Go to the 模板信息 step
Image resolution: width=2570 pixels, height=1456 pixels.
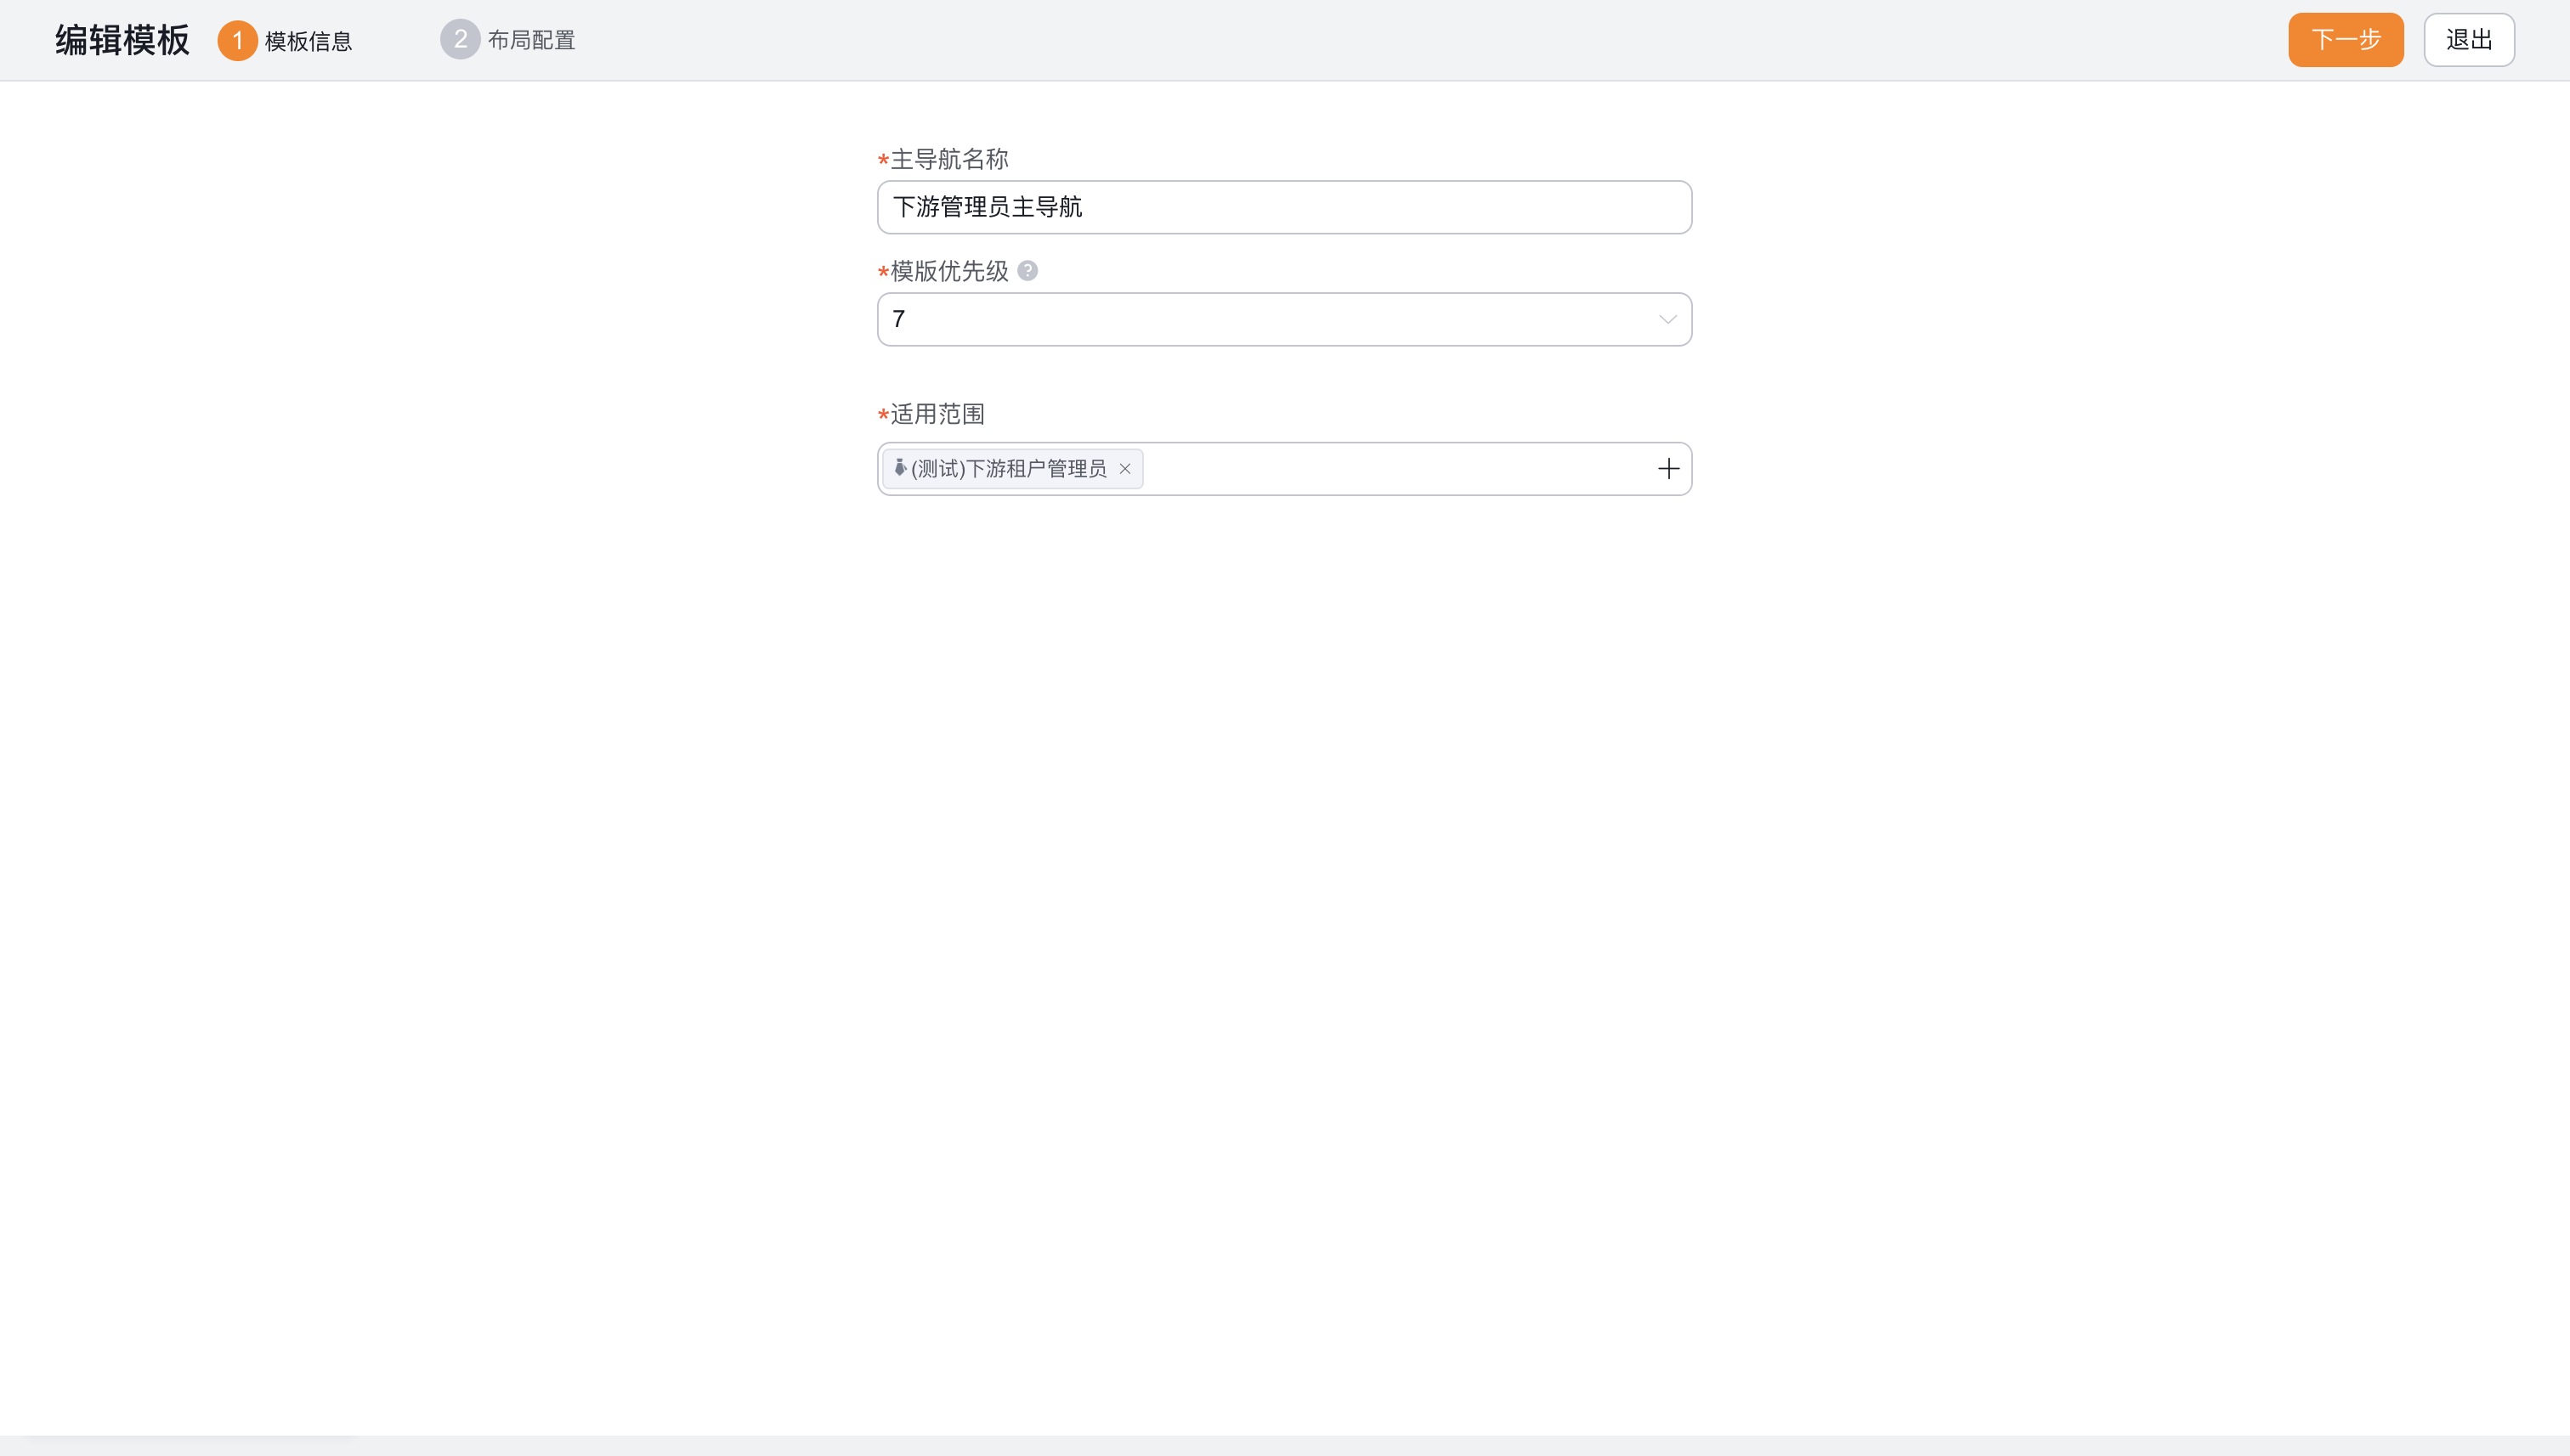point(285,40)
